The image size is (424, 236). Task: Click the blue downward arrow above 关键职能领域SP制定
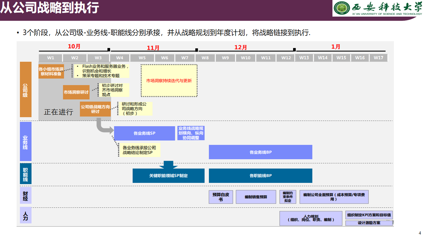[168, 165]
